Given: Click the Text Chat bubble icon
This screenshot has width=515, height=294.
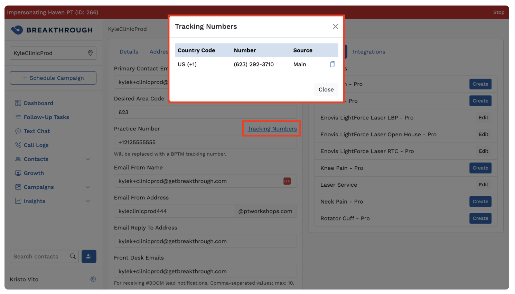Looking at the screenshot, I should pyautogui.click(x=18, y=131).
